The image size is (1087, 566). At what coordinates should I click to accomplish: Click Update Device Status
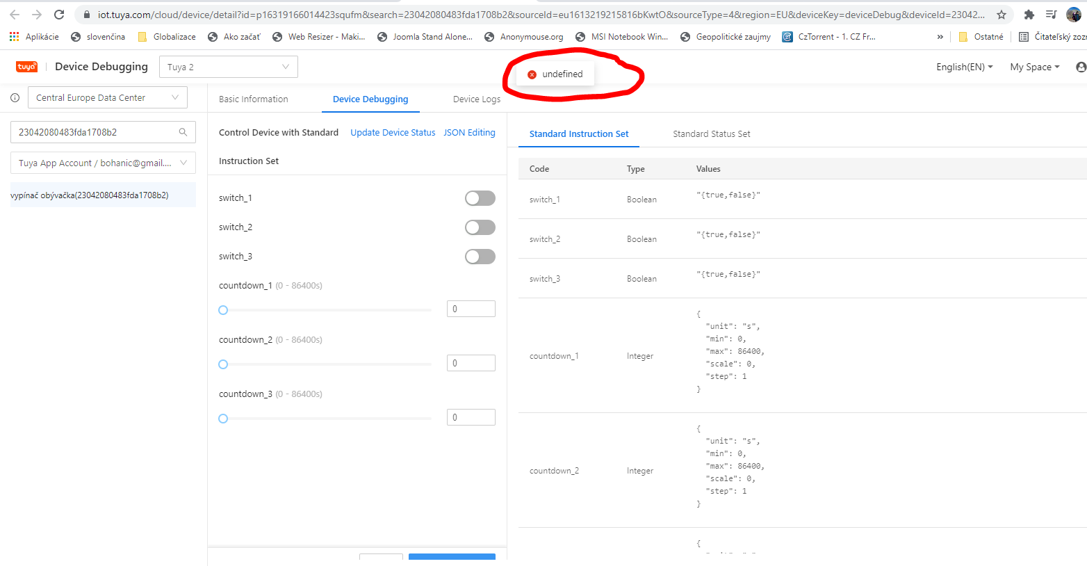coord(393,132)
